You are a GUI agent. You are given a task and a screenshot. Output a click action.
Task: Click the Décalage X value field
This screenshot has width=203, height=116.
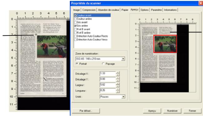108,73
